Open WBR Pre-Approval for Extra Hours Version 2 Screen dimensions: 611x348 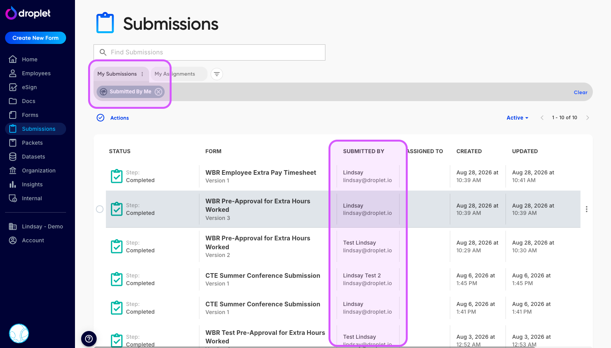[x=258, y=242]
